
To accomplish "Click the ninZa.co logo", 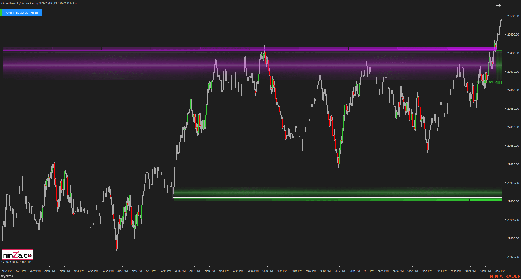I will click(x=17, y=255).
